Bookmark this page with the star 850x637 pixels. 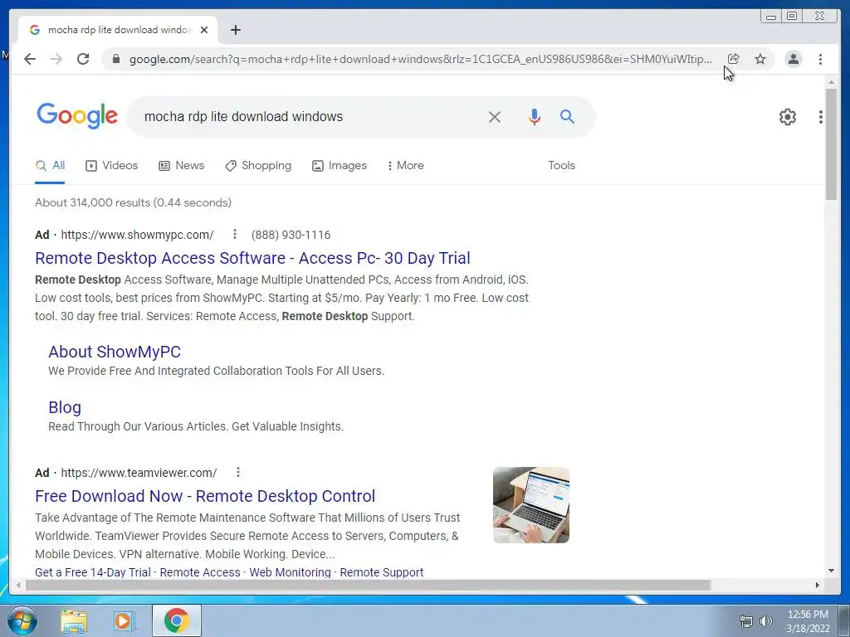pyautogui.click(x=760, y=59)
